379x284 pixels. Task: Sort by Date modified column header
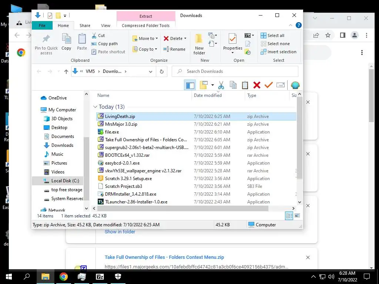click(208, 95)
